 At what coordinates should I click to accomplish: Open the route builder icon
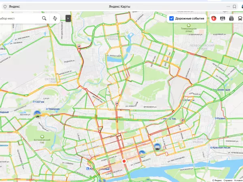pos(55,19)
